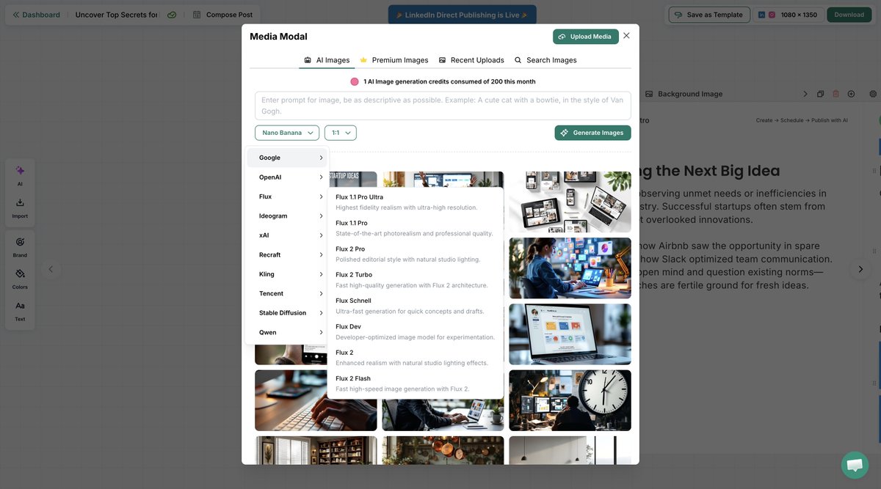Click the Instagram platform icon

772,15
